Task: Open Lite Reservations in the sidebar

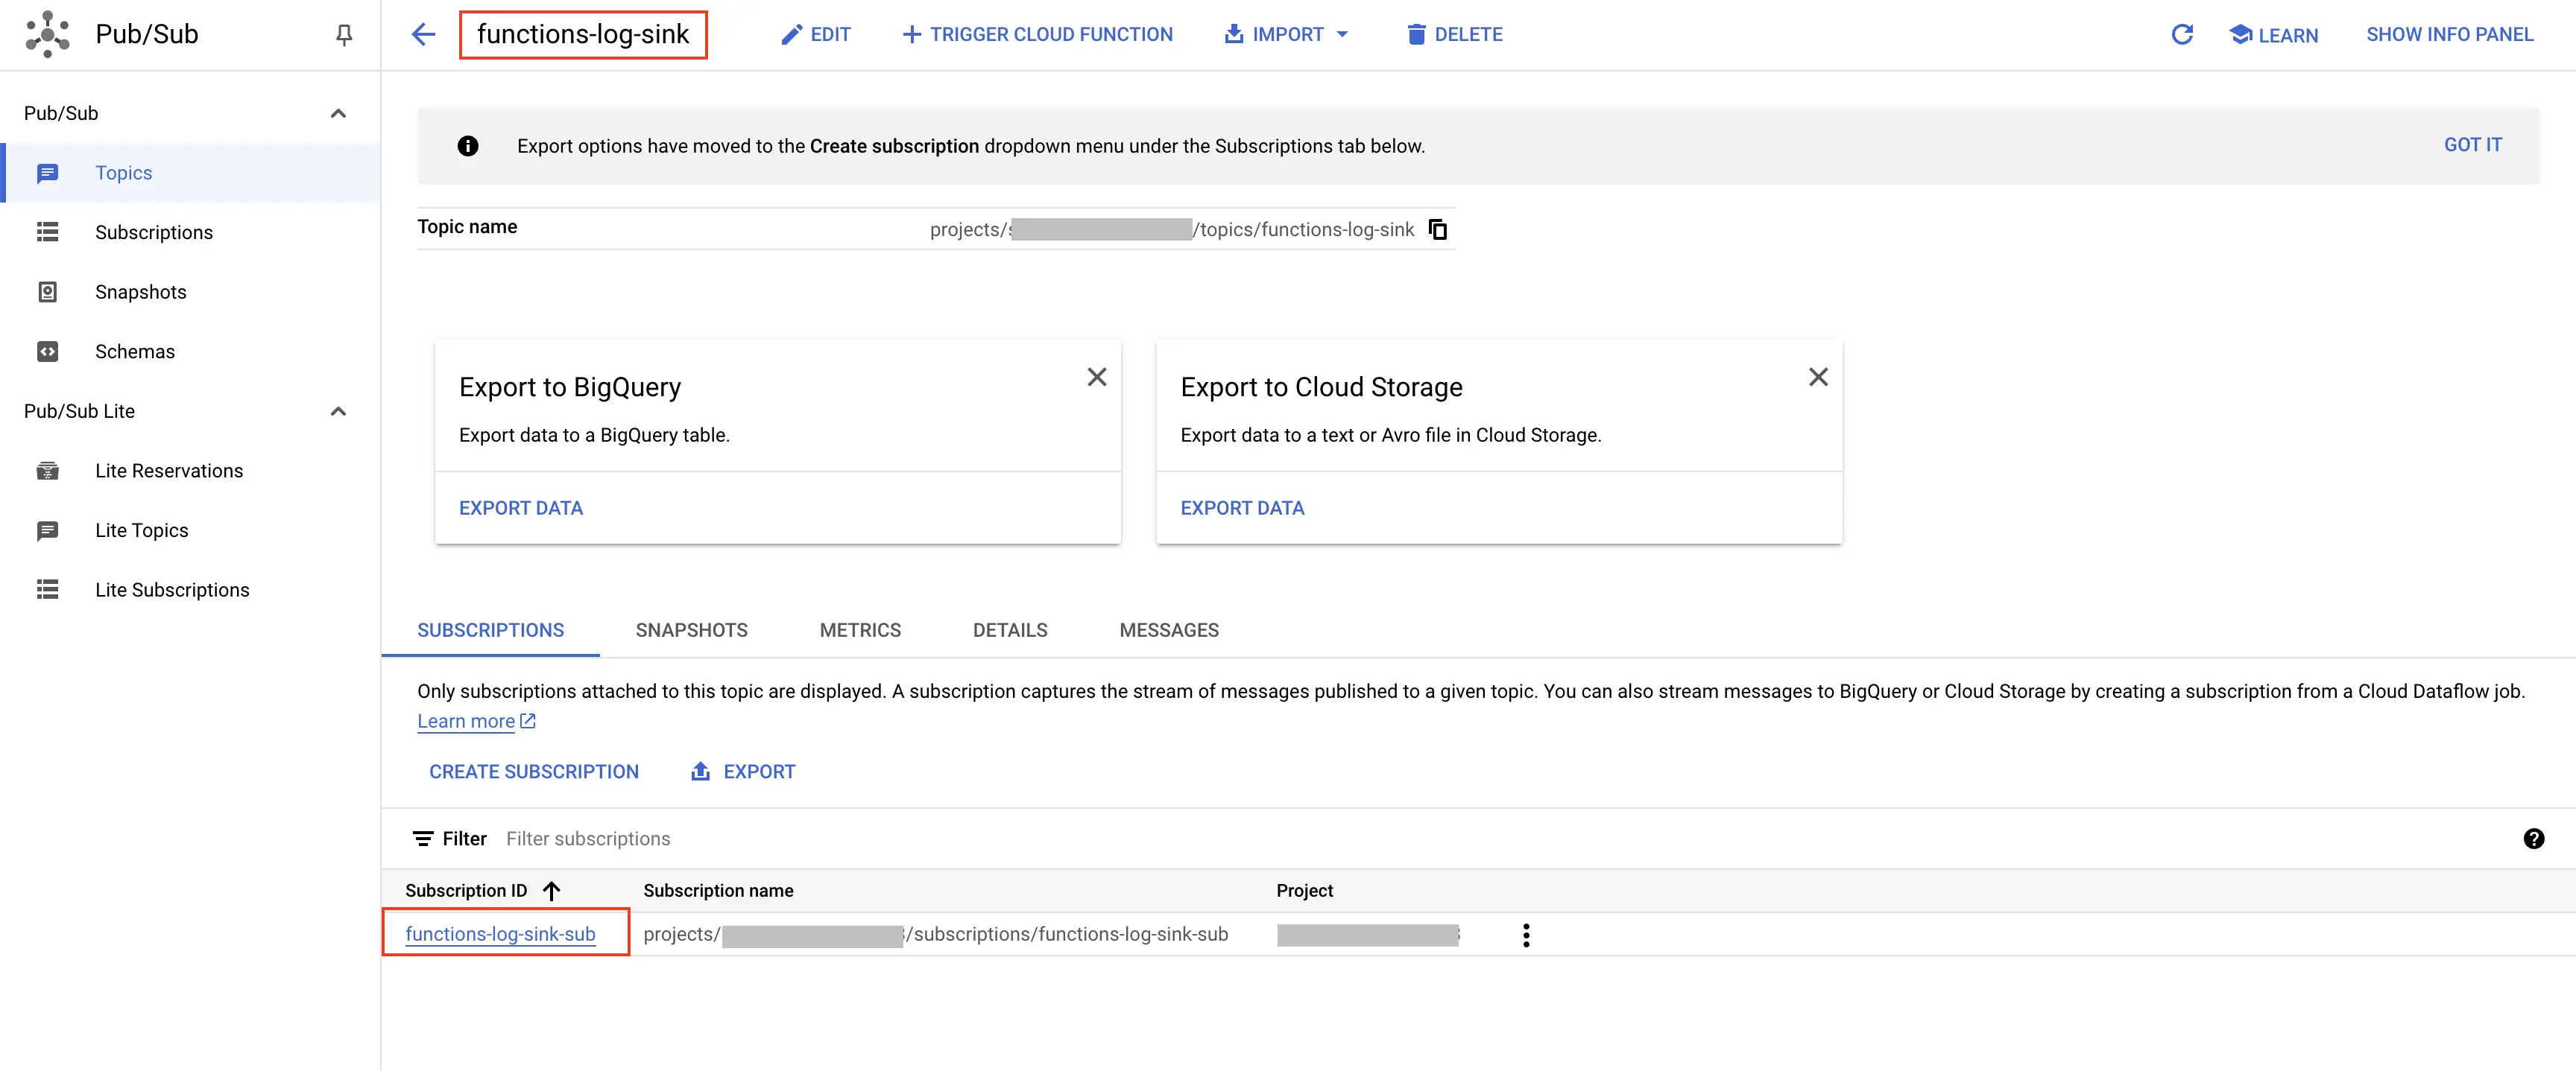Action: tap(190, 471)
